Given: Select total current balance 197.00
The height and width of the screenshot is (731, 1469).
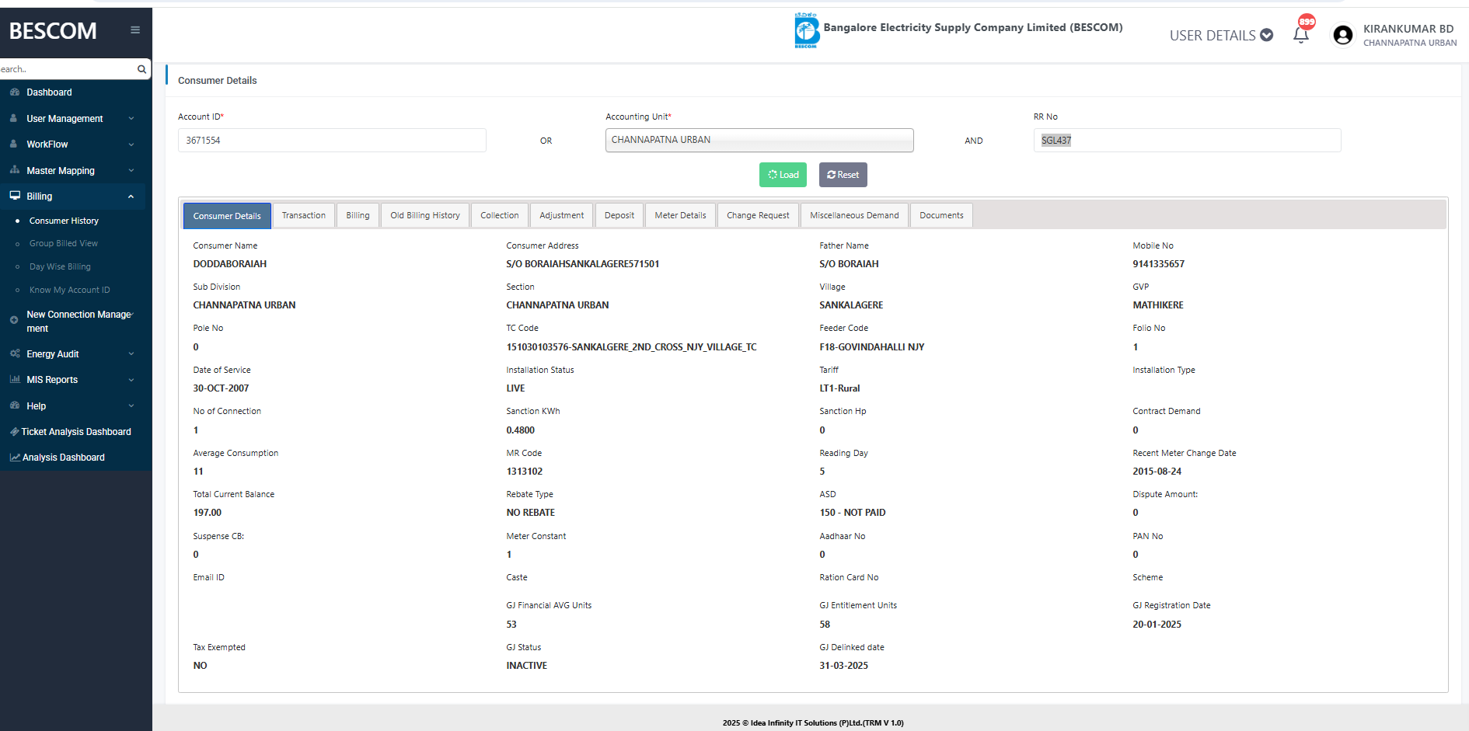Looking at the screenshot, I should tap(208, 513).
